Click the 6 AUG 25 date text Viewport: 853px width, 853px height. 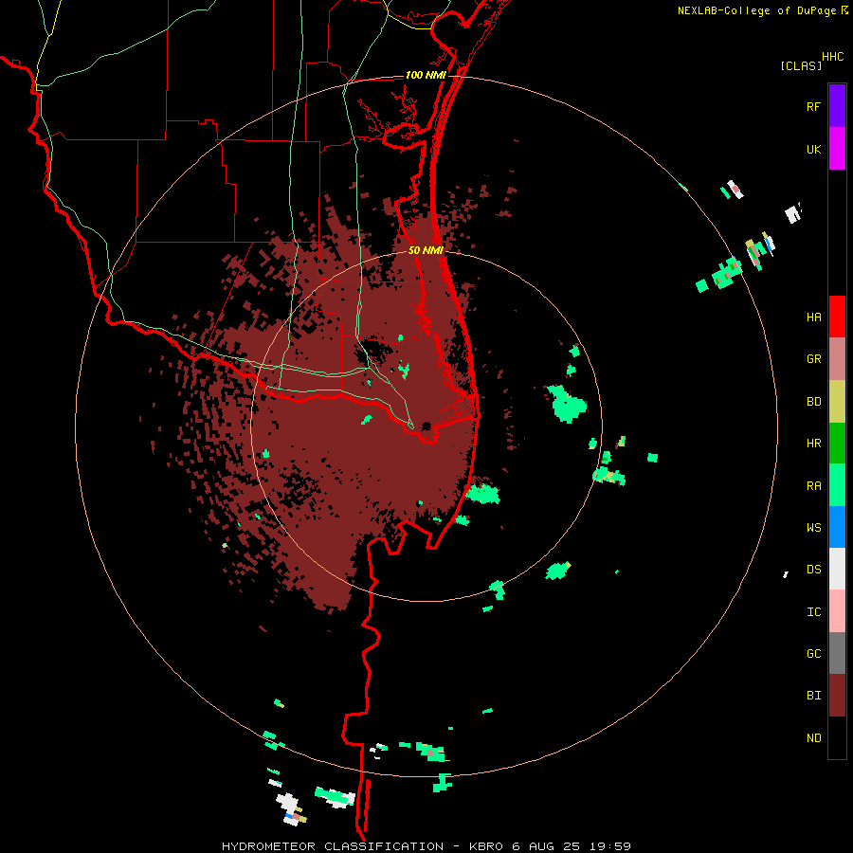point(546,846)
